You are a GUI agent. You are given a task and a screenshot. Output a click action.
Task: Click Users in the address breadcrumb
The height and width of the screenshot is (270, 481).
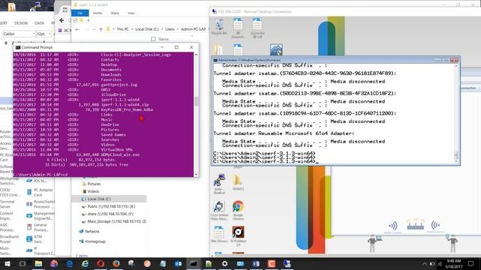coord(170,29)
